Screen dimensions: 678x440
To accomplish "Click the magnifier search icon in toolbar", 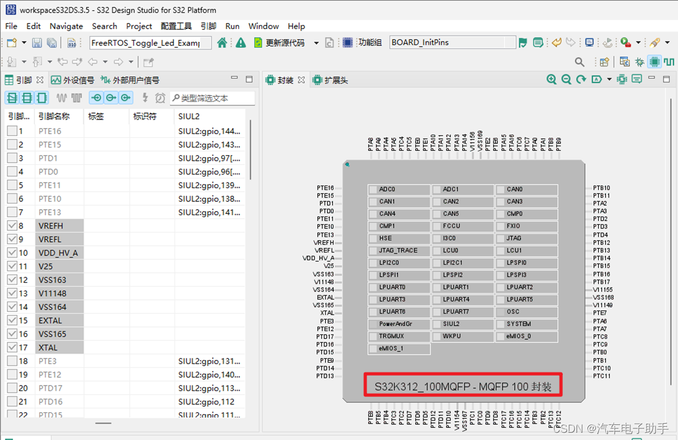I will click(x=580, y=62).
